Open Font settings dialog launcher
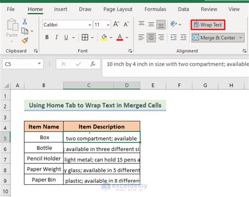Screen dimensions: 249x197 click(x=130, y=51)
